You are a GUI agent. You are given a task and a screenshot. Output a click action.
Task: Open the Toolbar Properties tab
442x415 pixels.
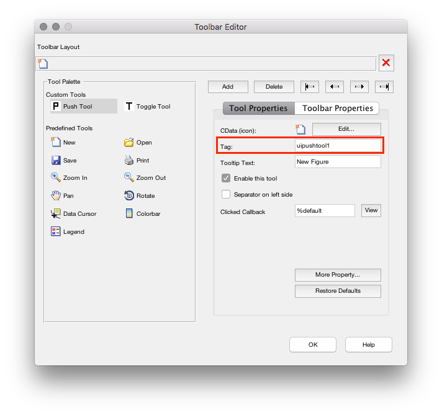point(337,108)
